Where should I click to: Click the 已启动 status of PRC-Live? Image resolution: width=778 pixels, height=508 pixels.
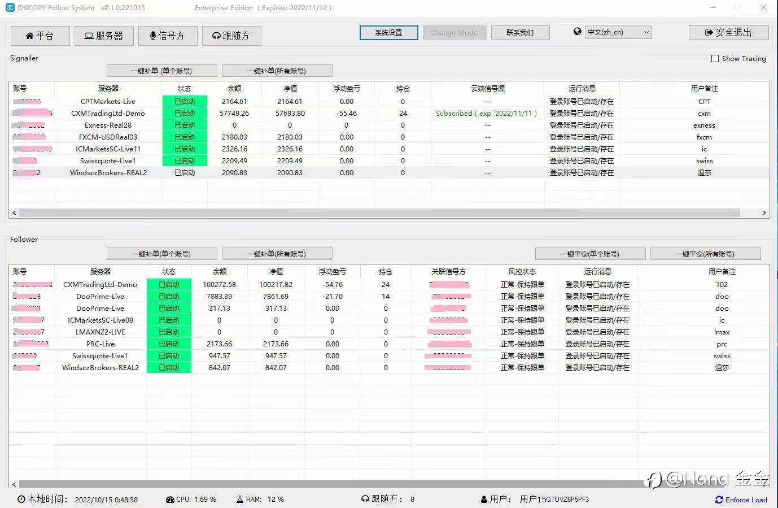pos(169,344)
